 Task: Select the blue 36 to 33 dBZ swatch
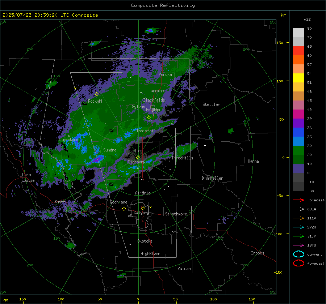(x=298, y=132)
